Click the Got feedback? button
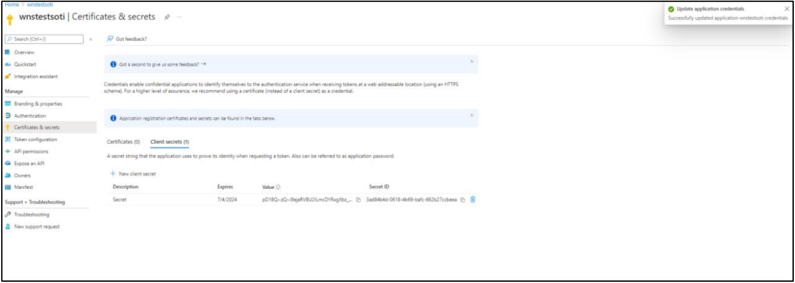 [x=127, y=39]
